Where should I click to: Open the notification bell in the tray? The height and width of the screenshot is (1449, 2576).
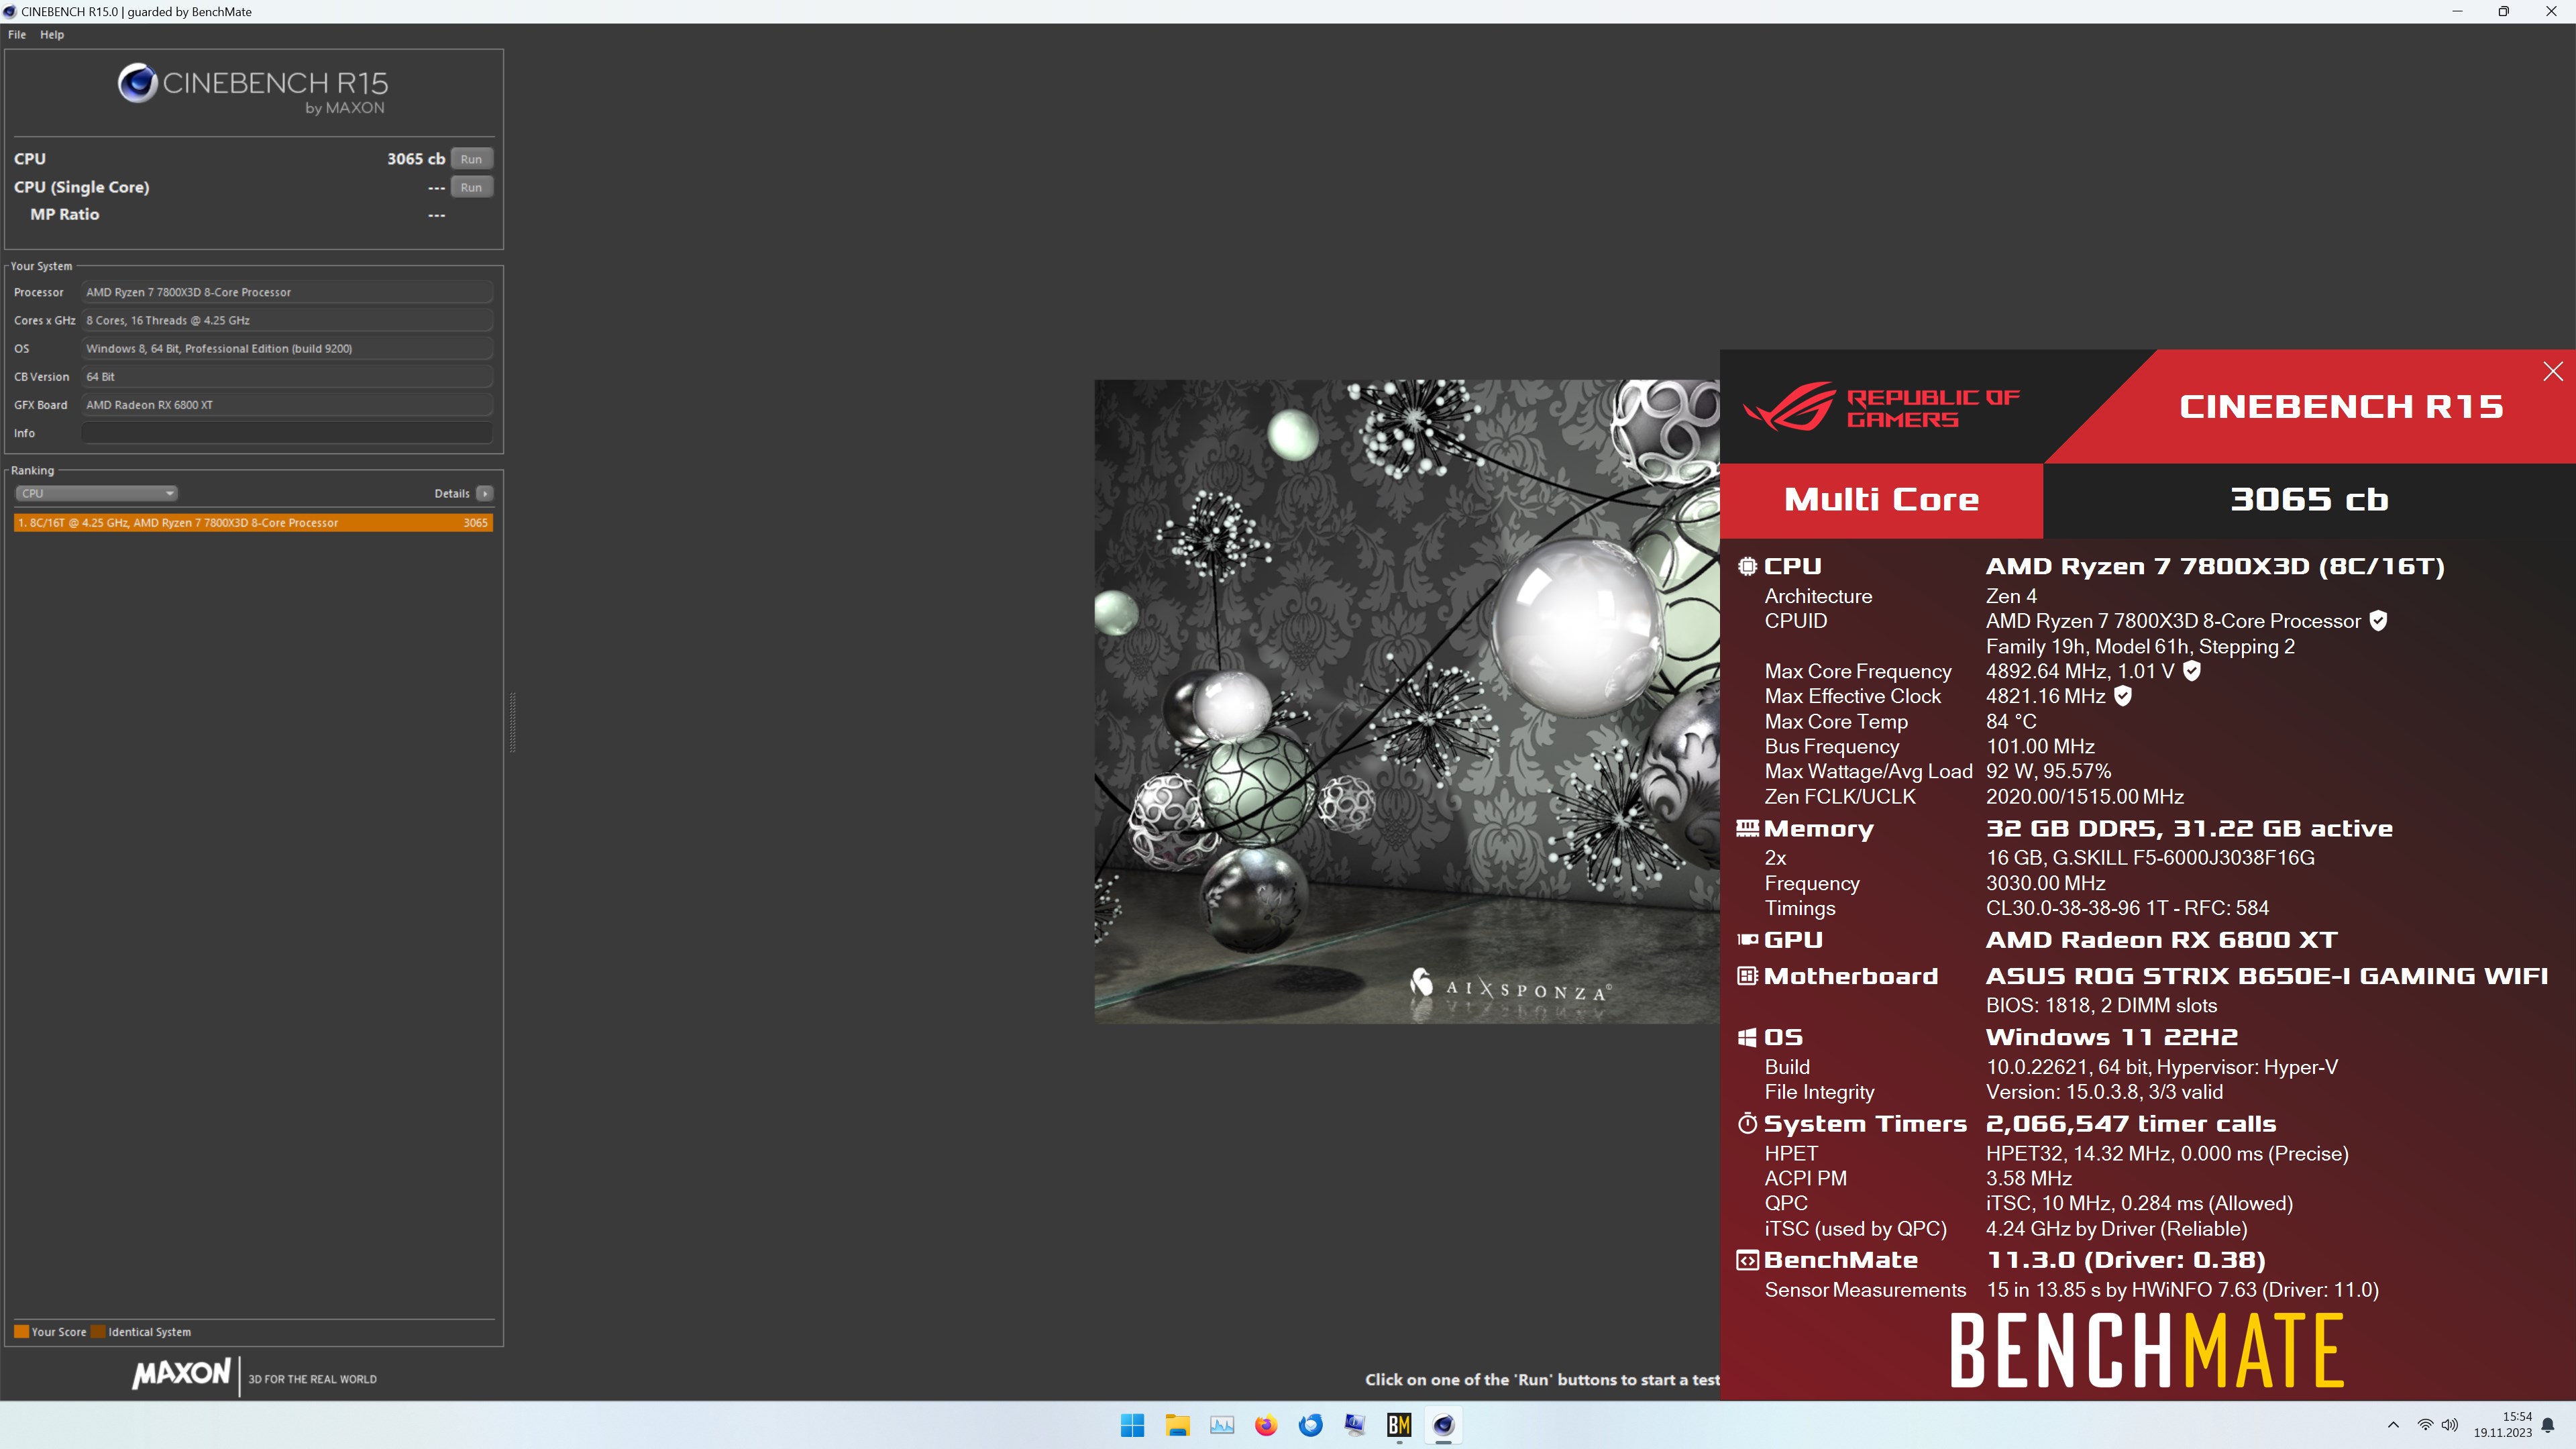(2548, 1425)
